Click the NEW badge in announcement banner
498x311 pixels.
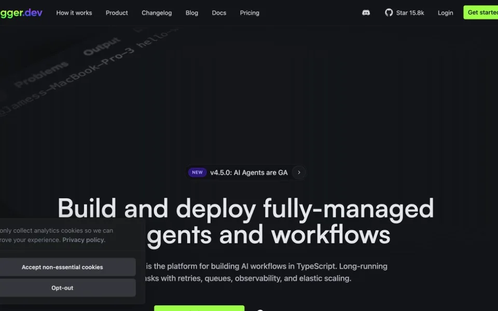click(197, 172)
